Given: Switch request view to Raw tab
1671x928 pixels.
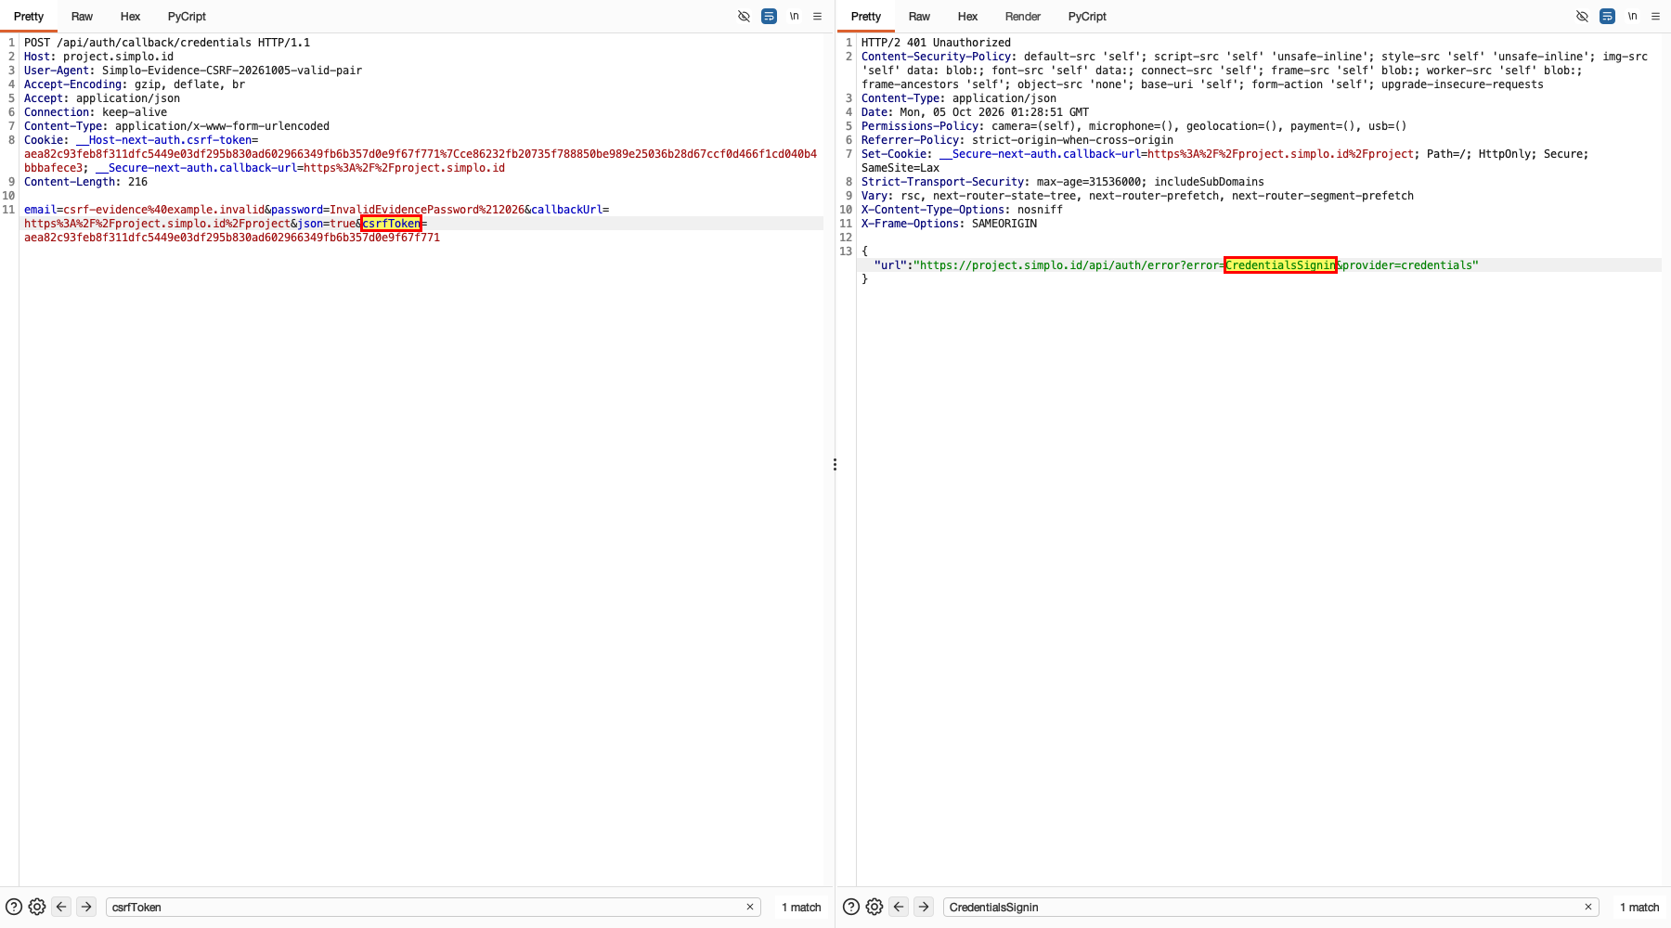Looking at the screenshot, I should 82,17.
